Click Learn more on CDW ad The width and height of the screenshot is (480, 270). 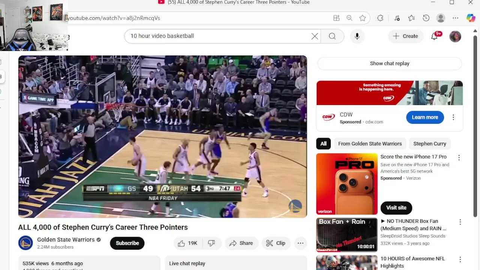425,117
